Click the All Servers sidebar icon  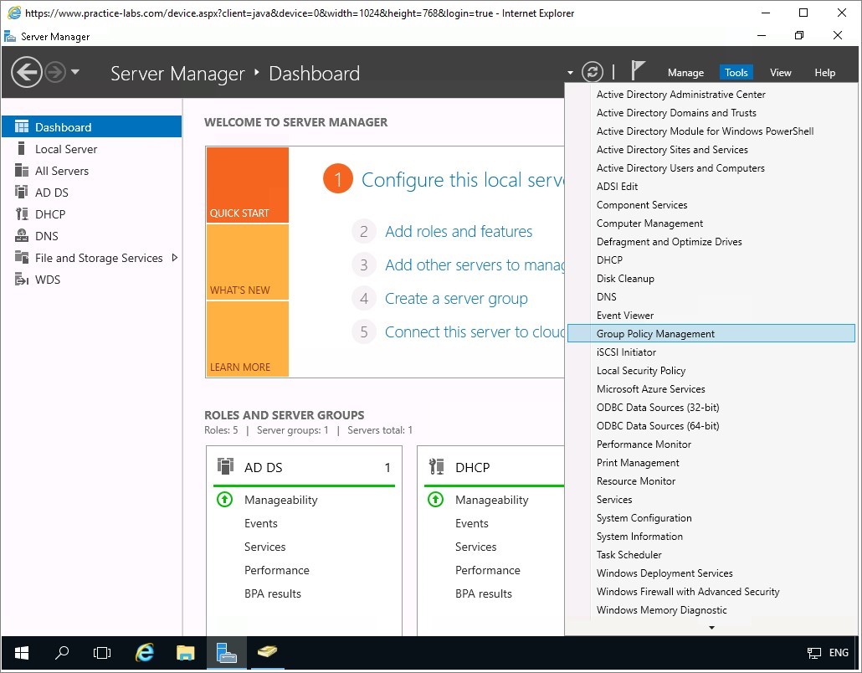tap(22, 171)
